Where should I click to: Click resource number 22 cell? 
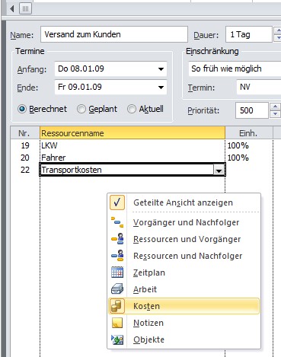(x=25, y=170)
